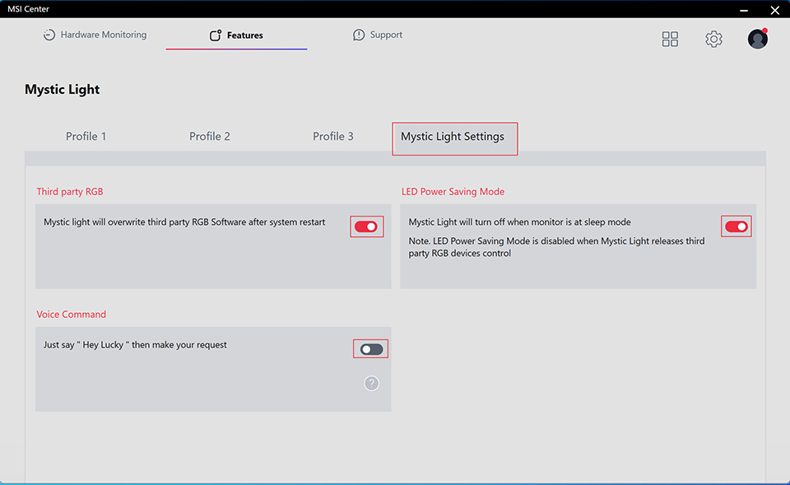Click the Features tab icon

(216, 35)
